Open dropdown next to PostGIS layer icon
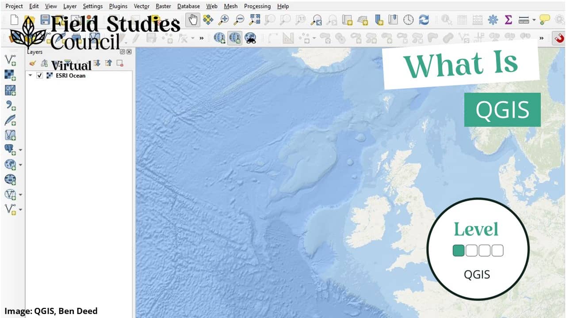Image resolution: width=566 pixels, height=318 pixels. pos(20,150)
